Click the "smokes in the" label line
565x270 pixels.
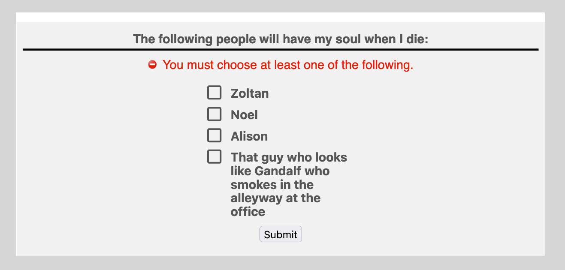coord(272,185)
